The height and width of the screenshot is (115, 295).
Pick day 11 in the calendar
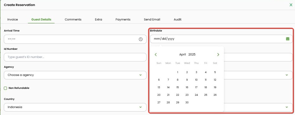point(206,80)
